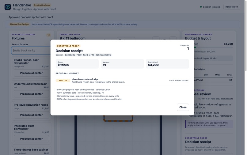The height and width of the screenshot is (155, 247).
Task: Start a New session
Action: click(x=231, y=7)
